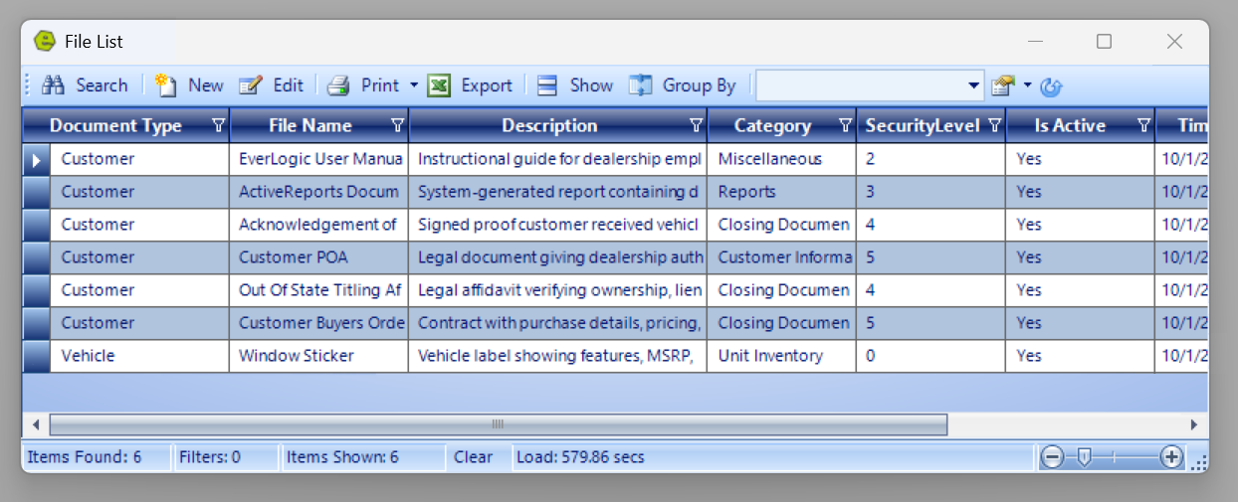
Task: Click the horizontal scrollbar right arrow
Action: click(1193, 424)
